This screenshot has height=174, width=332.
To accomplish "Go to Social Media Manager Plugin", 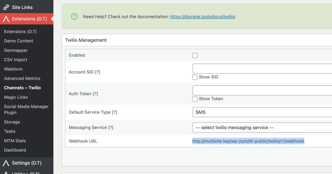I will 26,109.
